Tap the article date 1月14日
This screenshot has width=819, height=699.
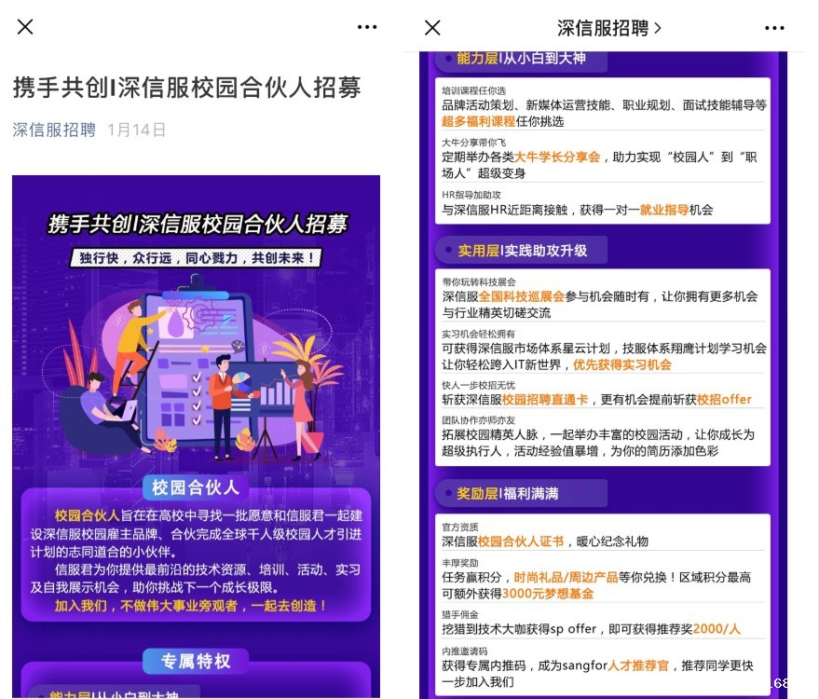coord(136,130)
